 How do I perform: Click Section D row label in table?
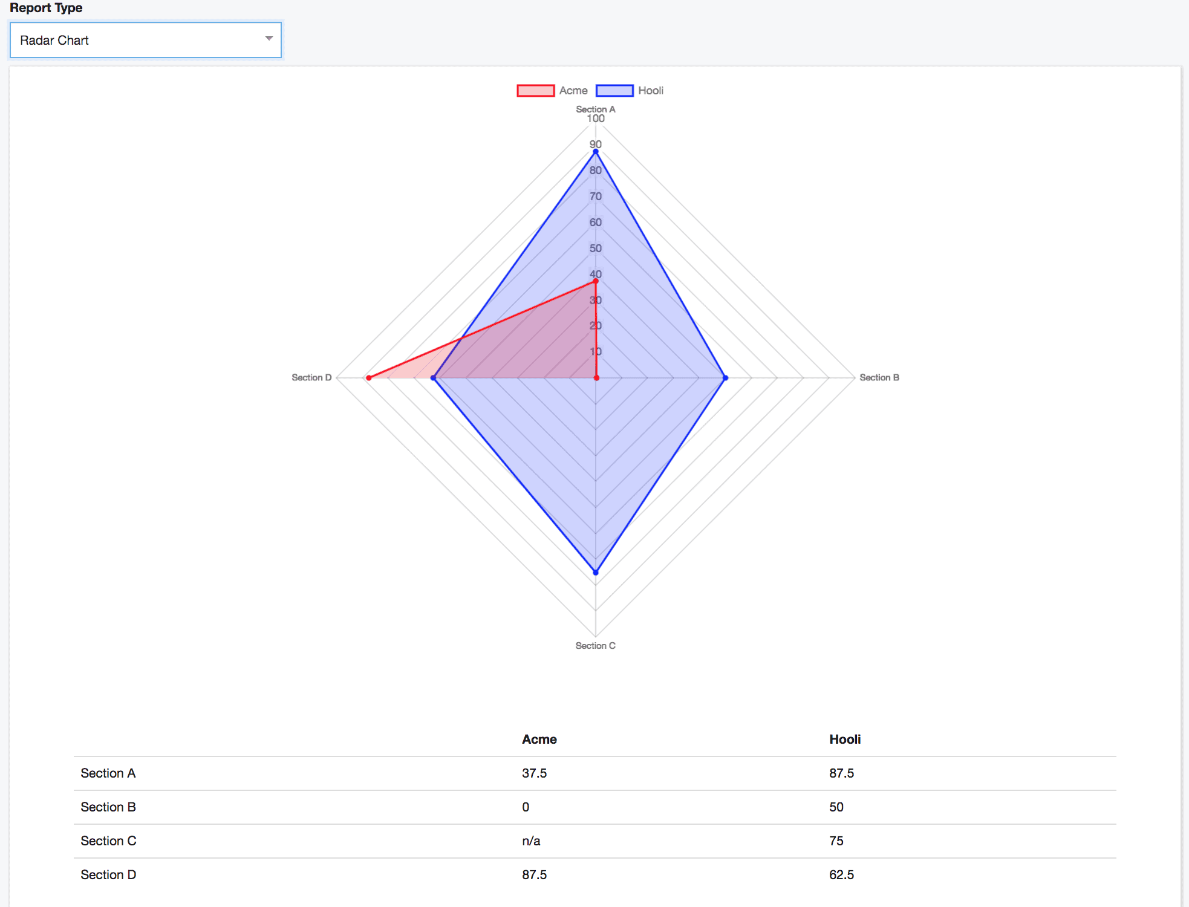109,875
